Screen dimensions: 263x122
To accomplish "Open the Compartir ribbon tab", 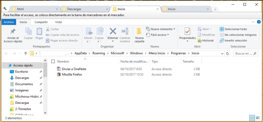I will 41,22.
